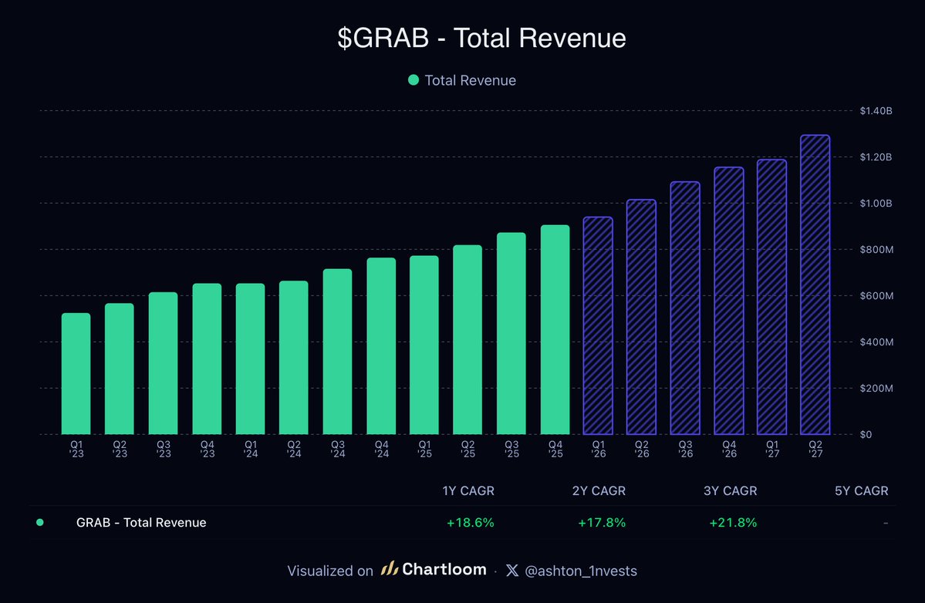The width and height of the screenshot is (925, 603).
Task: Click the 5Y CAGR column header
Action: pyautogui.click(x=861, y=491)
